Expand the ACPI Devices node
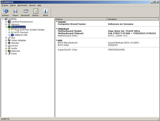160x121 pixels. (x=9, y=32)
